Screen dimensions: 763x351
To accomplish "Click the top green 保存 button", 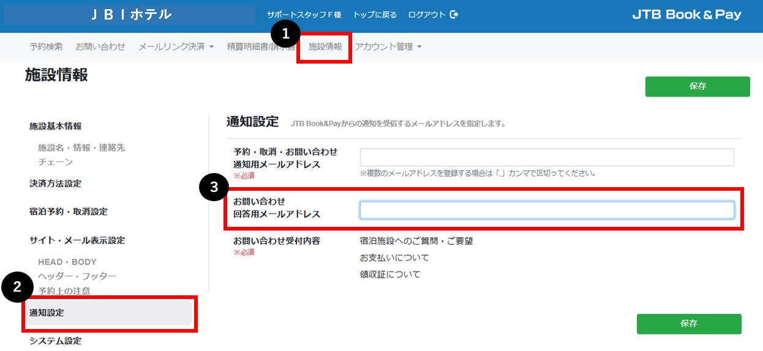I will pyautogui.click(x=697, y=86).
